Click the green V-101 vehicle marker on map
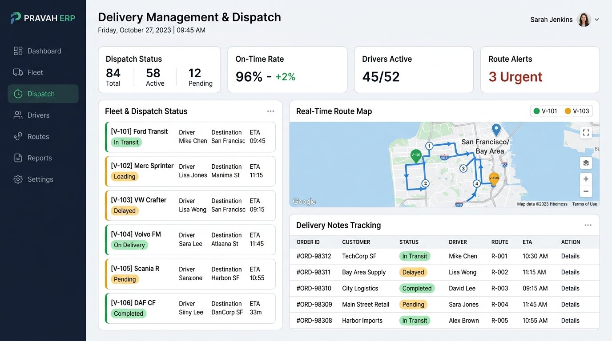 pos(416,156)
